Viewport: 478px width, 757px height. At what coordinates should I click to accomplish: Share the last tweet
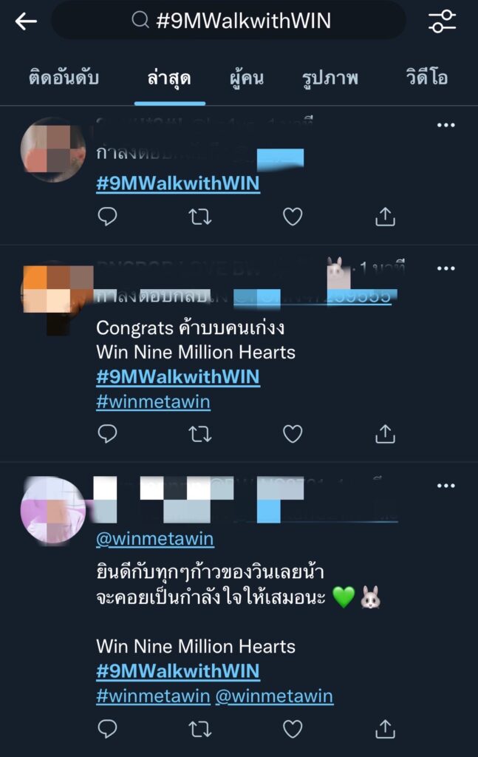(385, 729)
